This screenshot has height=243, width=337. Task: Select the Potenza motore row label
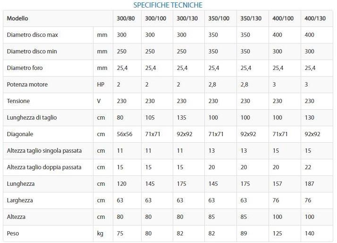[x=27, y=85]
